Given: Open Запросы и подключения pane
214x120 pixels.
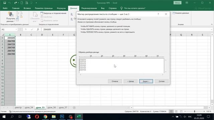Looking at the screenshot, I should (x=53, y=13).
